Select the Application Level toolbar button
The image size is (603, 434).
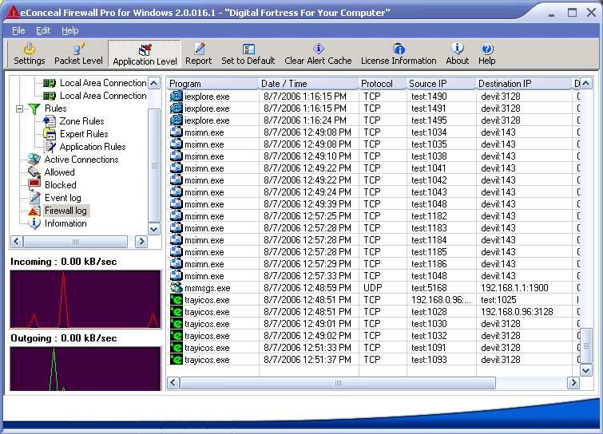145,54
